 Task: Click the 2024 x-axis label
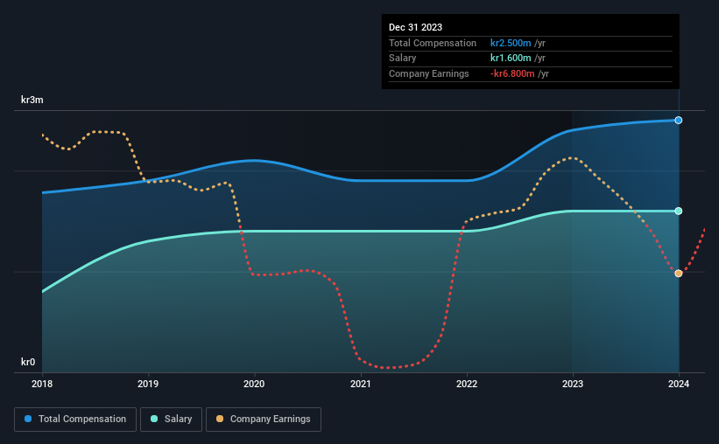[x=678, y=384]
